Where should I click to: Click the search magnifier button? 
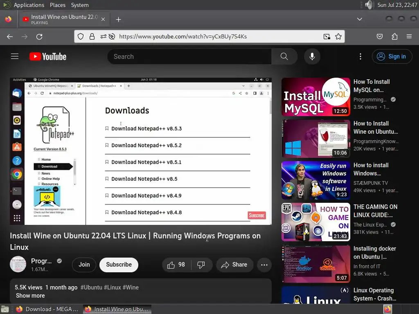tap(284, 56)
